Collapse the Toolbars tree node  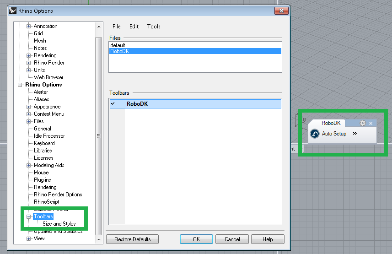click(x=28, y=216)
